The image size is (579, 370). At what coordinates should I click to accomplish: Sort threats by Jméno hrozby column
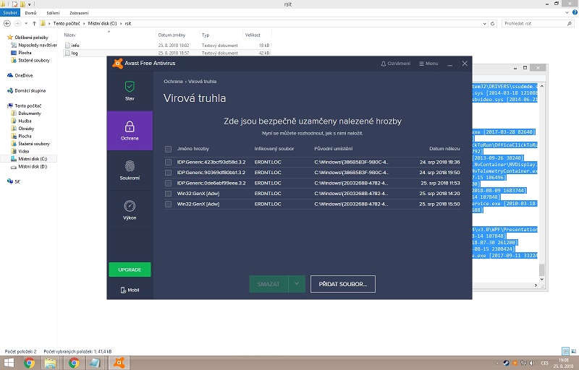pyautogui.click(x=193, y=149)
